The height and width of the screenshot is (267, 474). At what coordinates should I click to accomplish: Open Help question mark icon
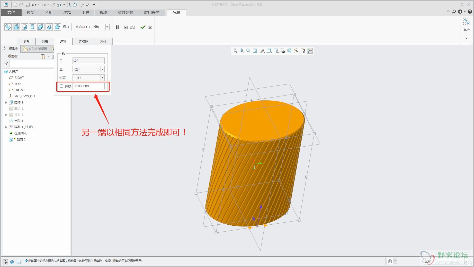pos(470,12)
